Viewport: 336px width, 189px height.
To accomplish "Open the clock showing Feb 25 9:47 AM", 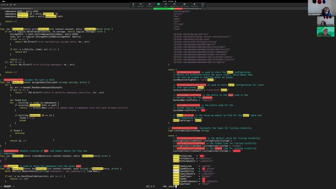I will [x=168, y=1].
